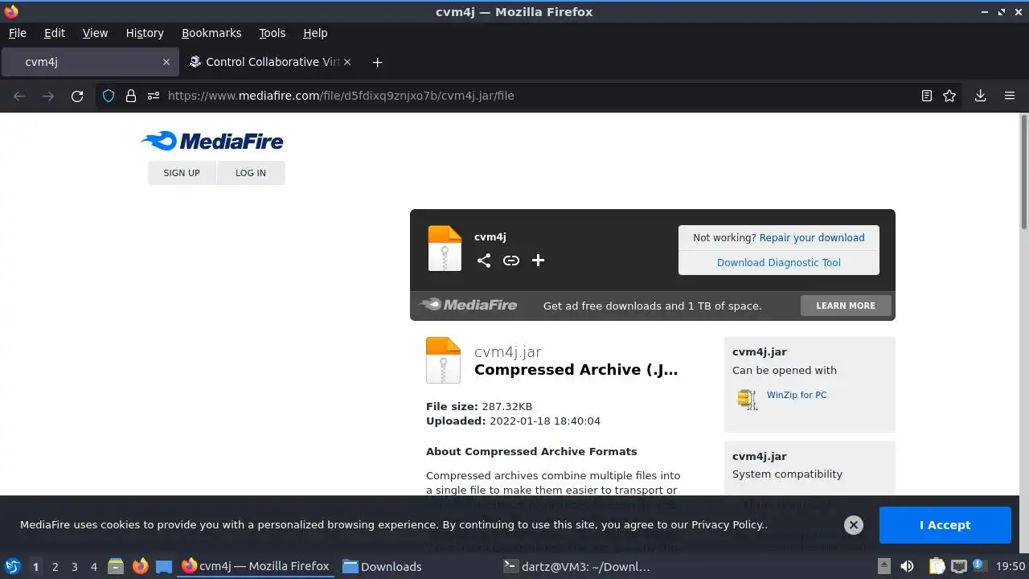Open the Tools menu
This screenshot has height=579, width=1029.
(x=272, y=33)
